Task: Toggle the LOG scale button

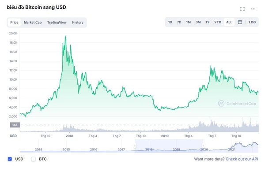Action: [252, 22]
